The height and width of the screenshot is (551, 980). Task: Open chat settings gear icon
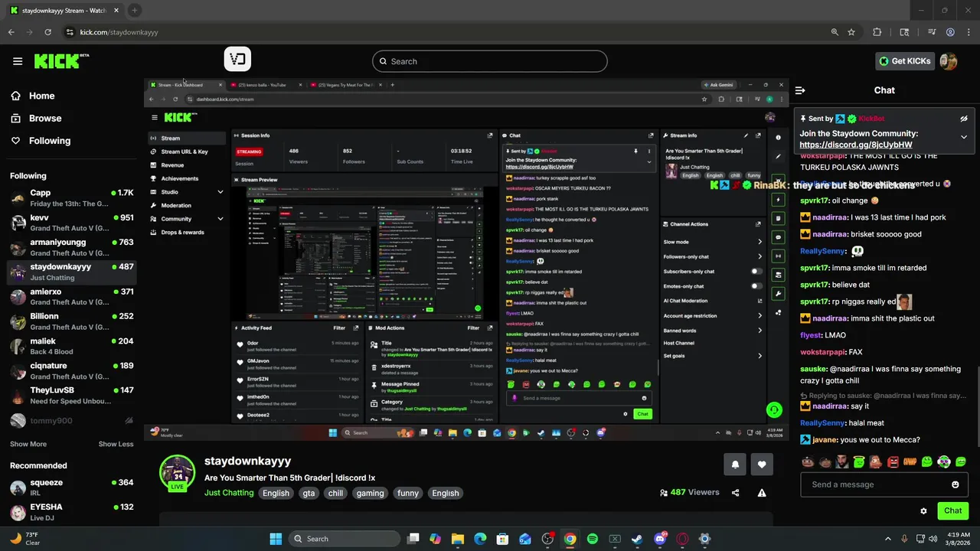[x=923, y=510]
